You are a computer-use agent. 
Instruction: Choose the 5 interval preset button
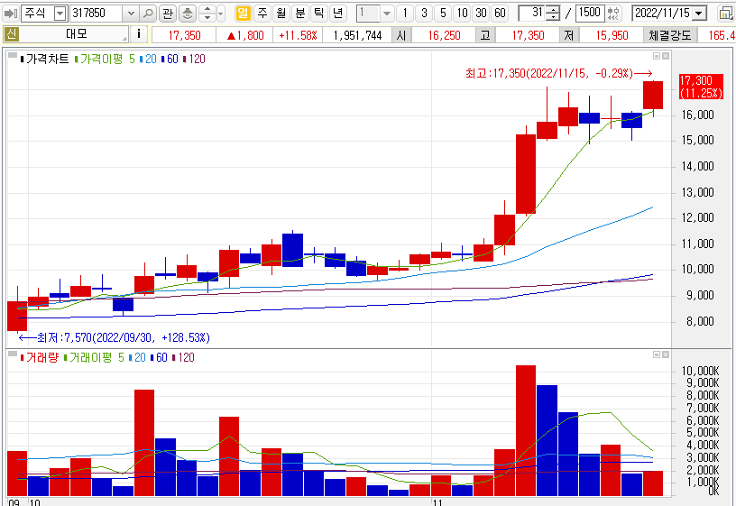coord(443,14)
